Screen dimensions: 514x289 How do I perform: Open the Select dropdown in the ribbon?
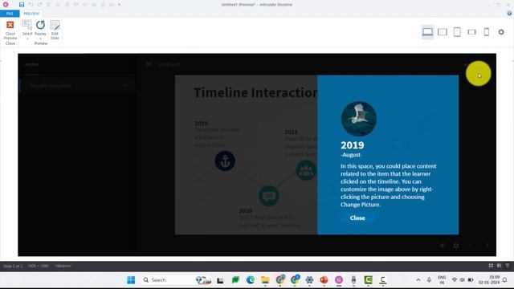[27, 30]
